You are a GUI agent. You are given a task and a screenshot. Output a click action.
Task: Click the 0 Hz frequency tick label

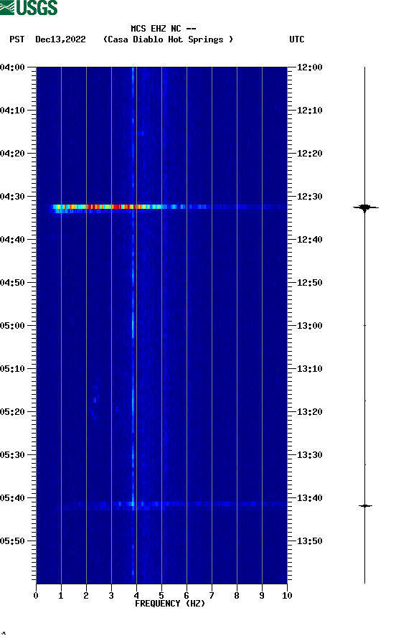36,596
